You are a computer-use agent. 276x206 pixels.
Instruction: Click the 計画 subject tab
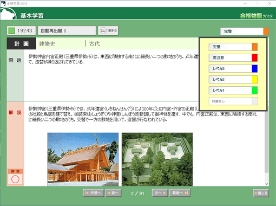21,43
